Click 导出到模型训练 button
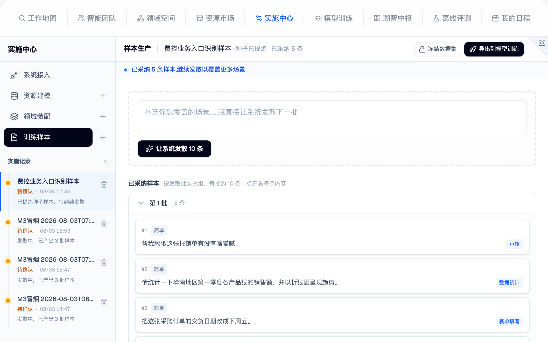This screenshot has height=342, width=548. pos(494,49)
